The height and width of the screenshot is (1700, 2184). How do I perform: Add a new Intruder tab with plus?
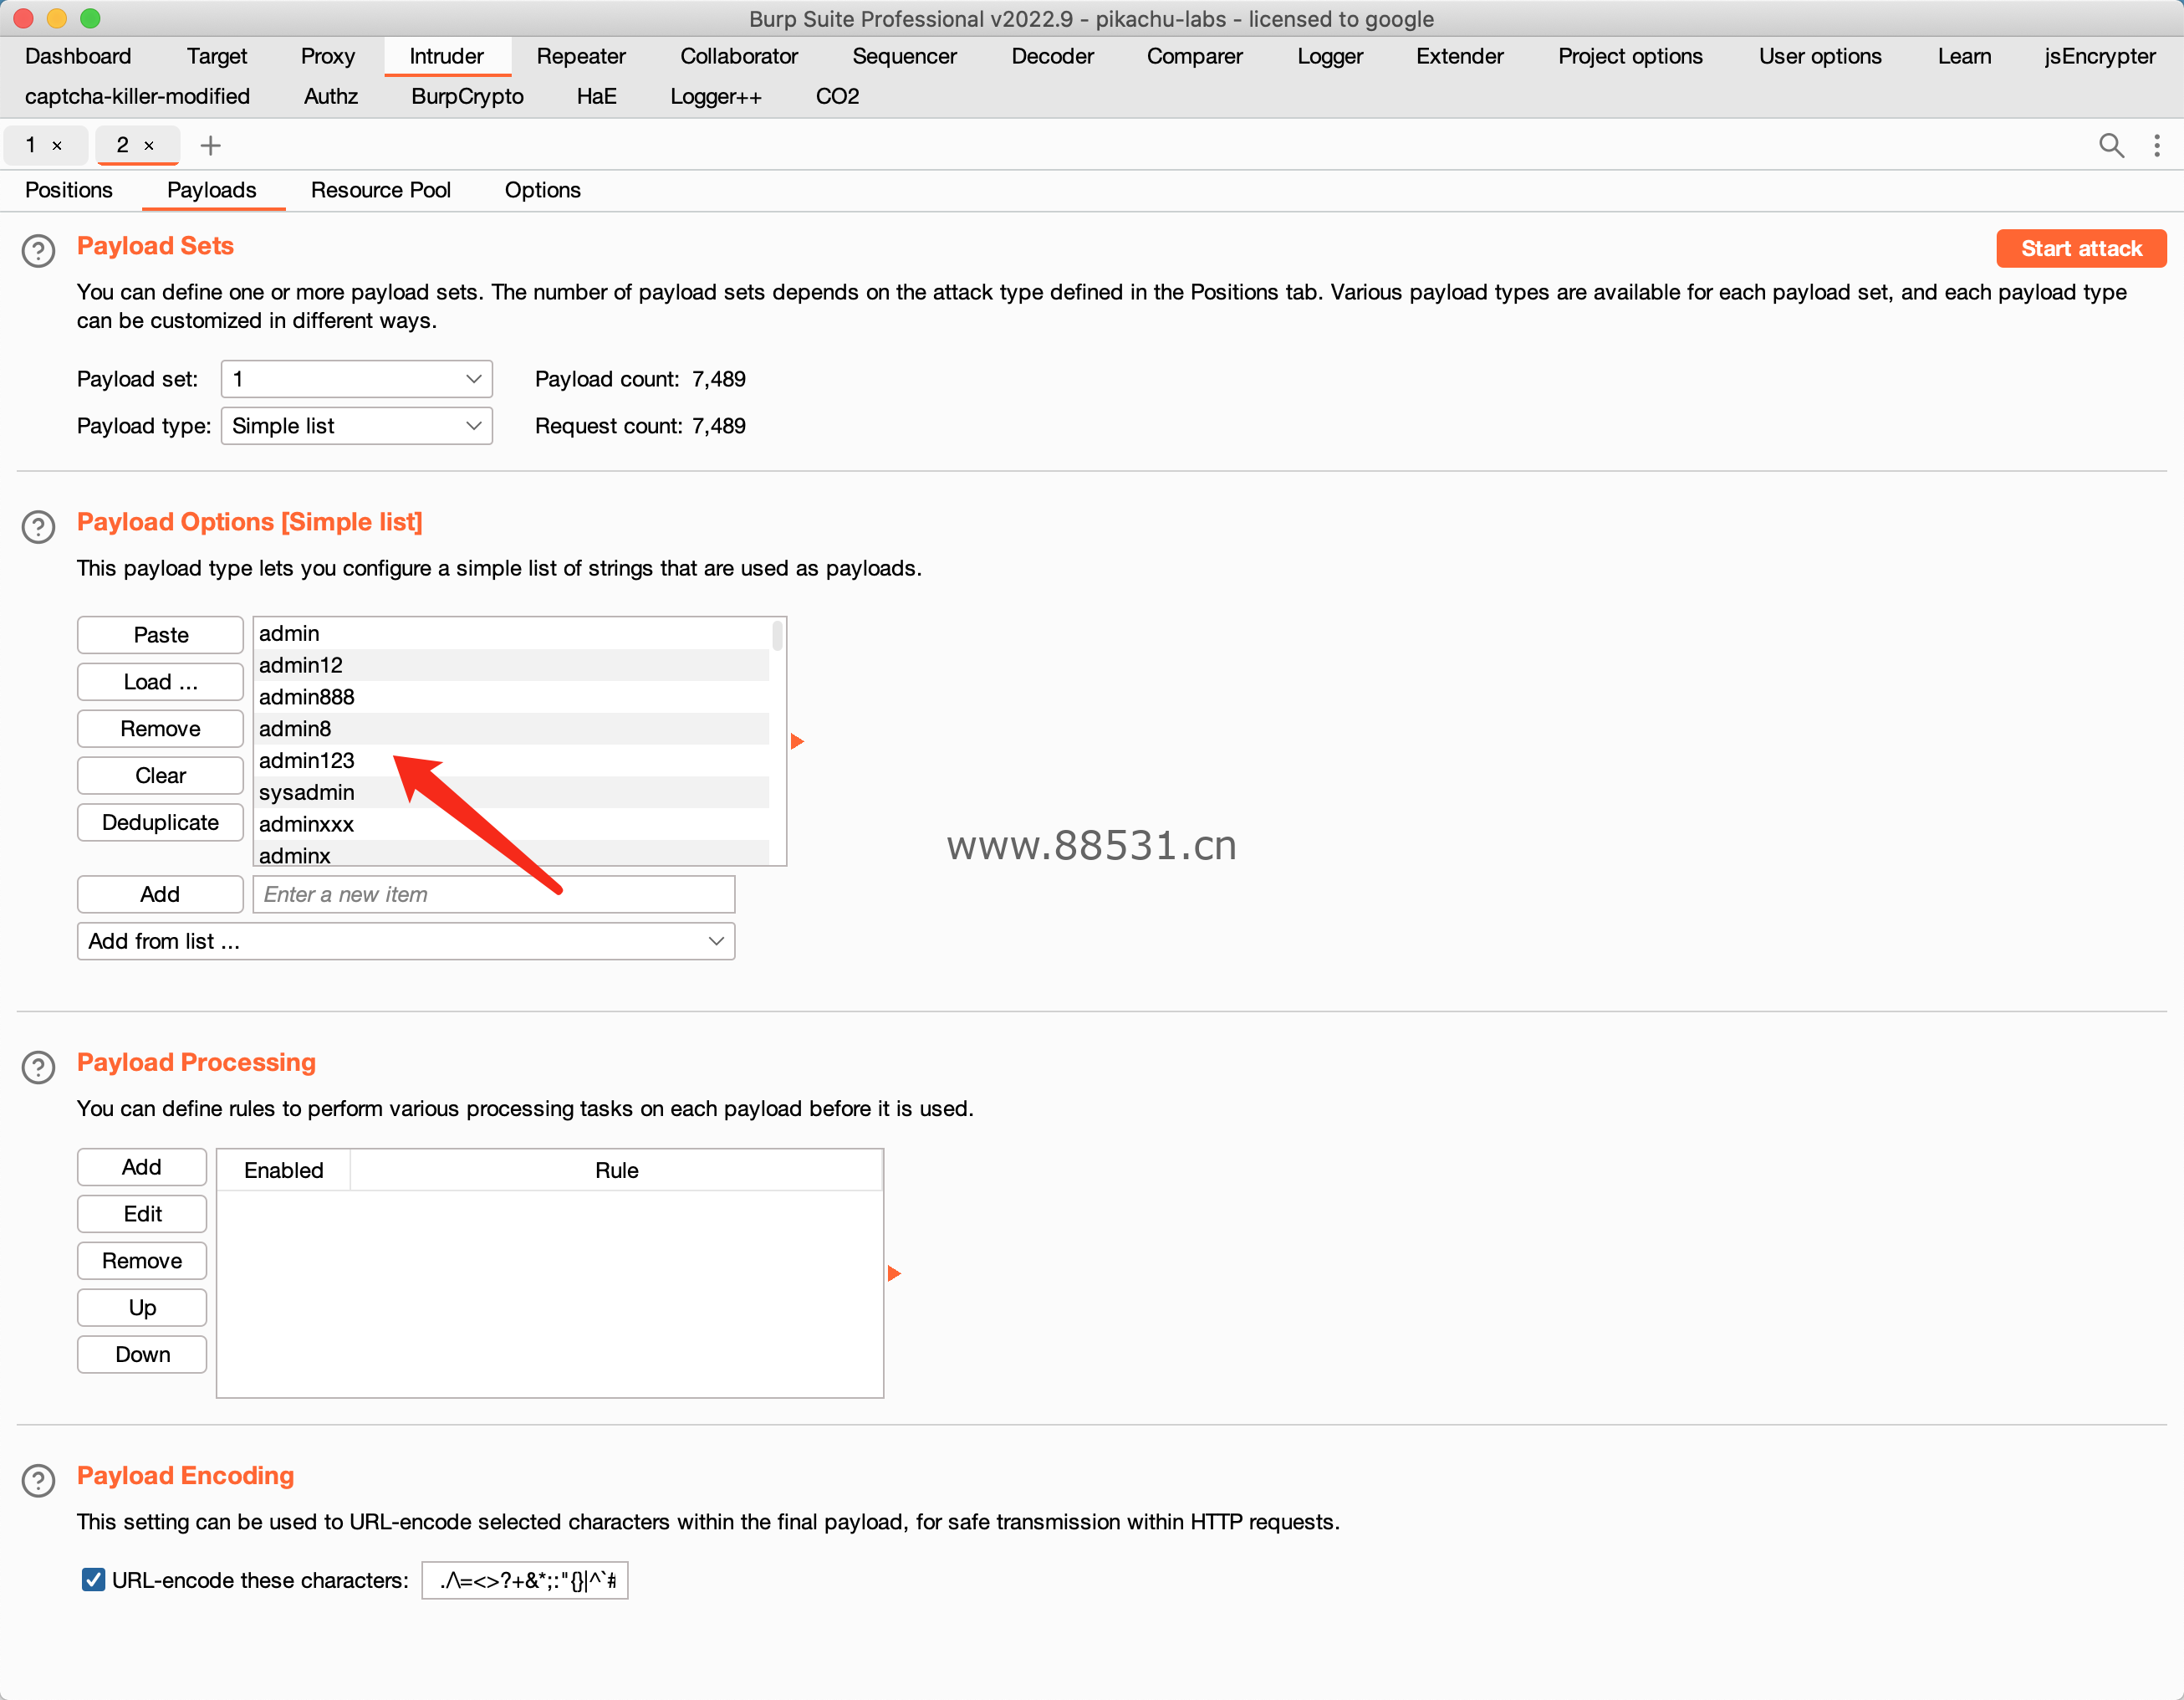tap(210, 146)
